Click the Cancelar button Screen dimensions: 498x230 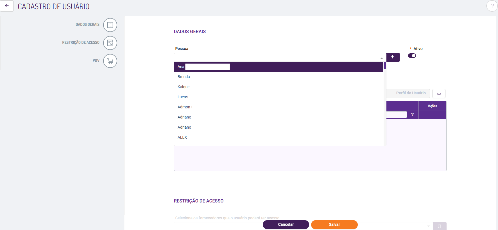pyautogui.click(x=286, y=225)
